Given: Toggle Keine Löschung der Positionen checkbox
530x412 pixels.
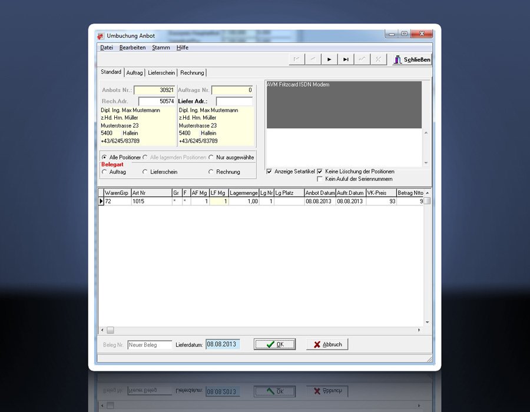Looking at the screenshot, I should (x=320, y=171).
